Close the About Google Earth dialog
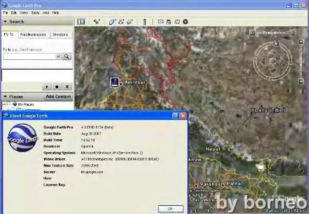The height and width of the screenshot is (214, 309). (x=183, y=116)
